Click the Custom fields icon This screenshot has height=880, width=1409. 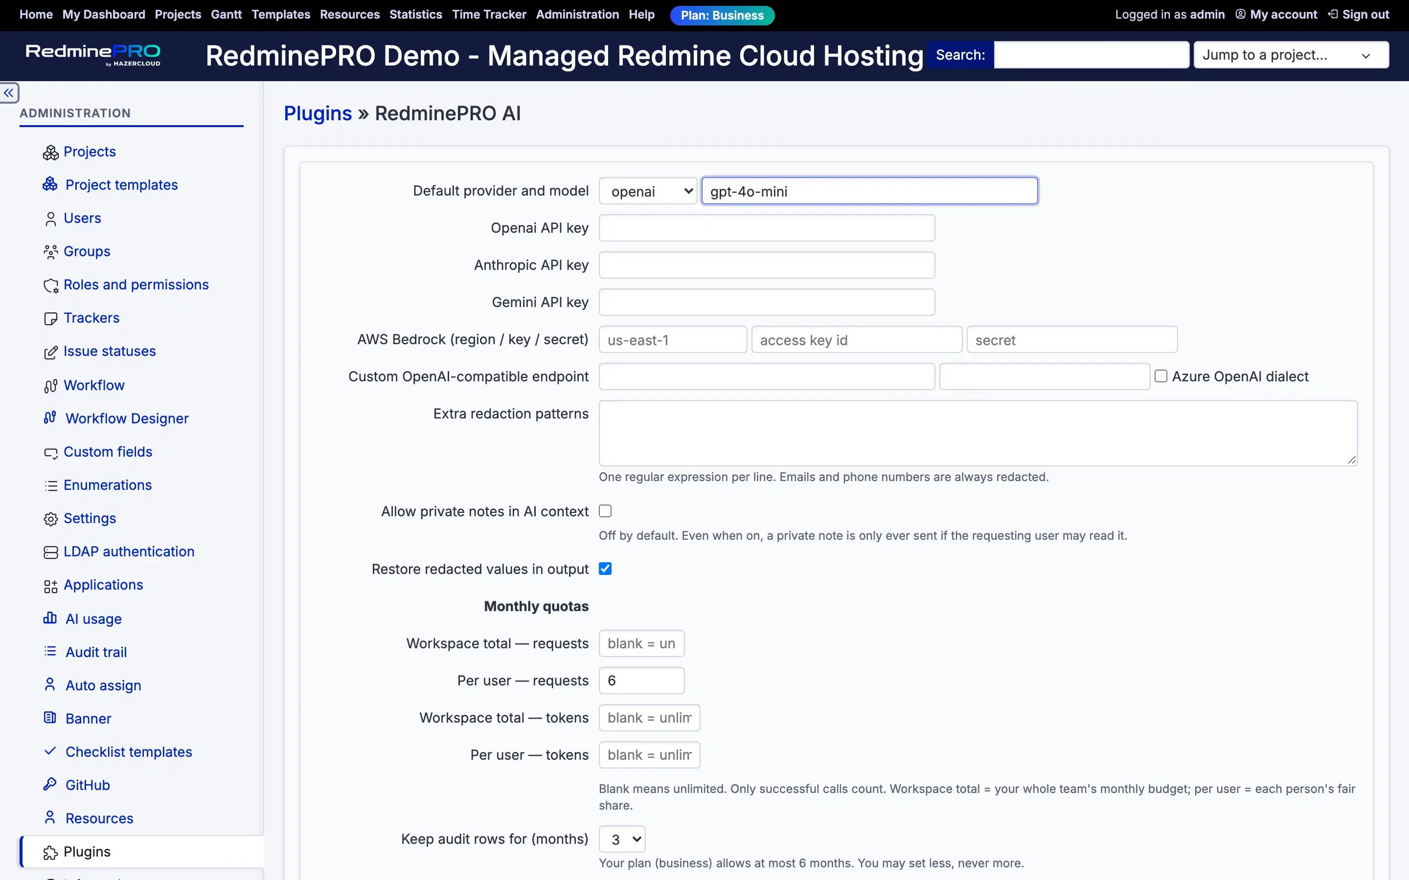point(51,452)
